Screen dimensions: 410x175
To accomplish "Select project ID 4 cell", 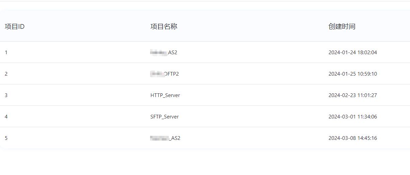I will [x=6, y=117].
